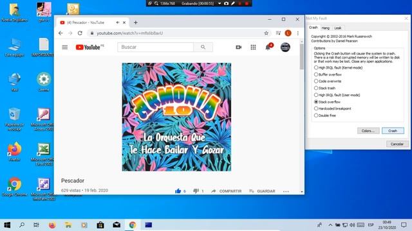This screenshot has height=231, width=412.
Task: Open the Chrome profile icon
Action: pos(288,33)
